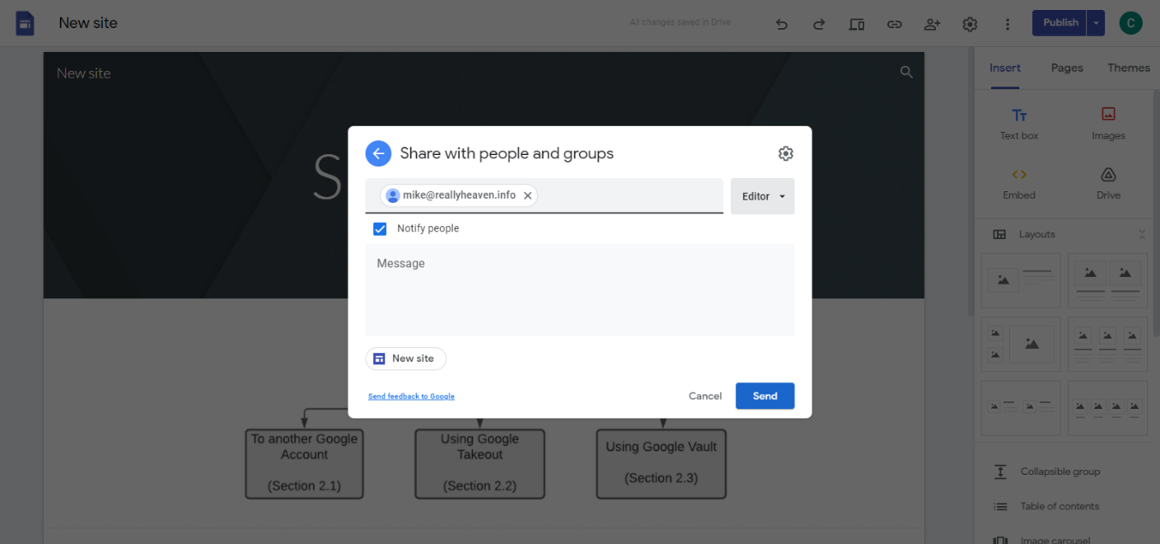Choose the single-image-with-text layout

tap(1021, 281)
